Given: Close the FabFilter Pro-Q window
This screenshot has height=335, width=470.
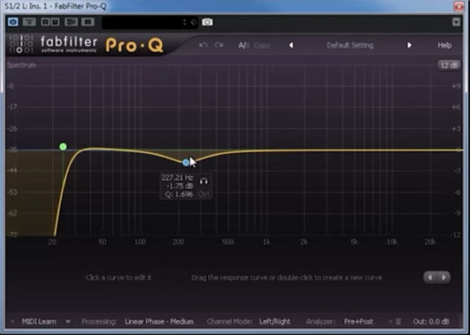Looking at the screenshot, I should click(459, 6).
